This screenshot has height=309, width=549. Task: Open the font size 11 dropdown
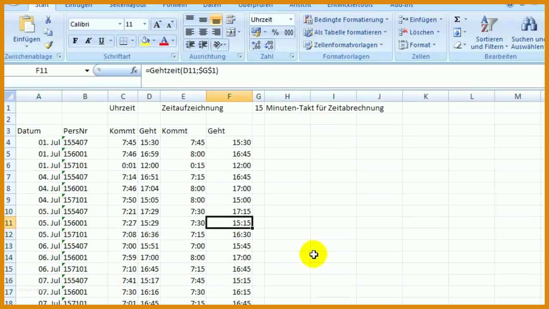click(145, 24)
